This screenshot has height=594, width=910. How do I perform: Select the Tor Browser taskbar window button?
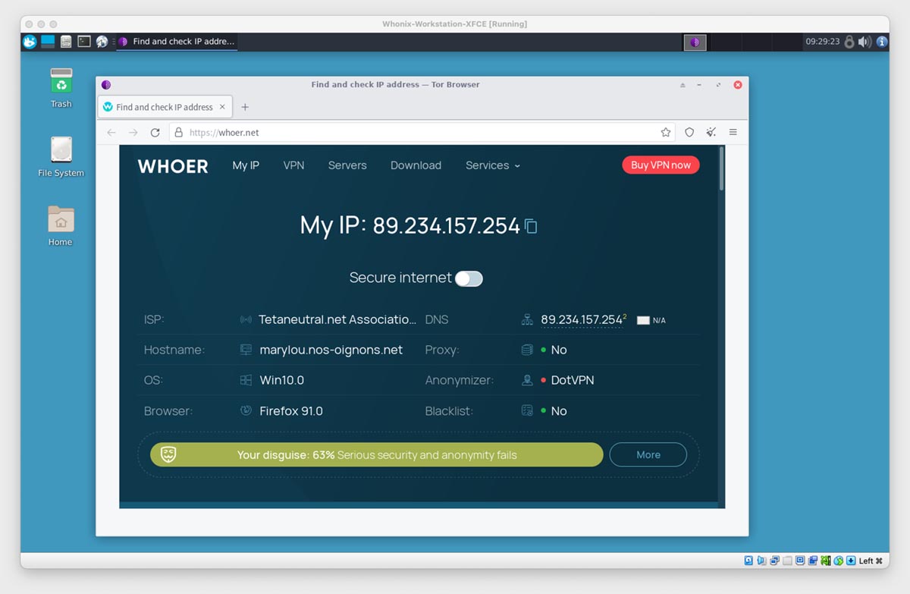point(177,42)
